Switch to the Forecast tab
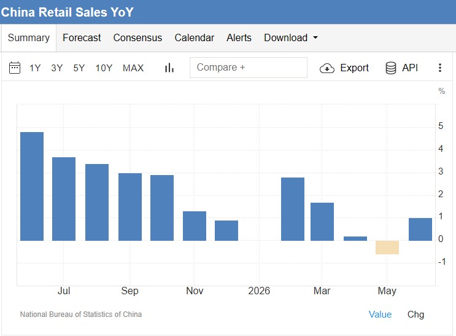 [x=82, y=38]
